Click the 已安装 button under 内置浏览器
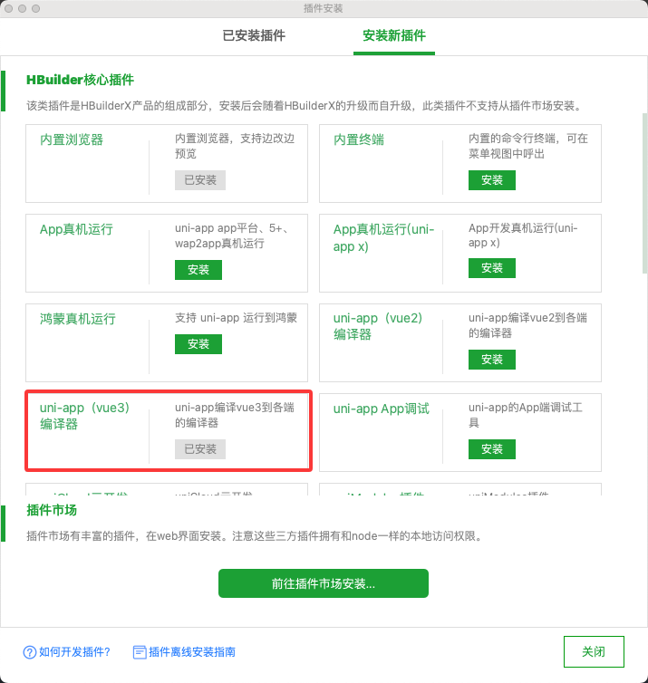 pyautogui.click(x=200, y=180)
